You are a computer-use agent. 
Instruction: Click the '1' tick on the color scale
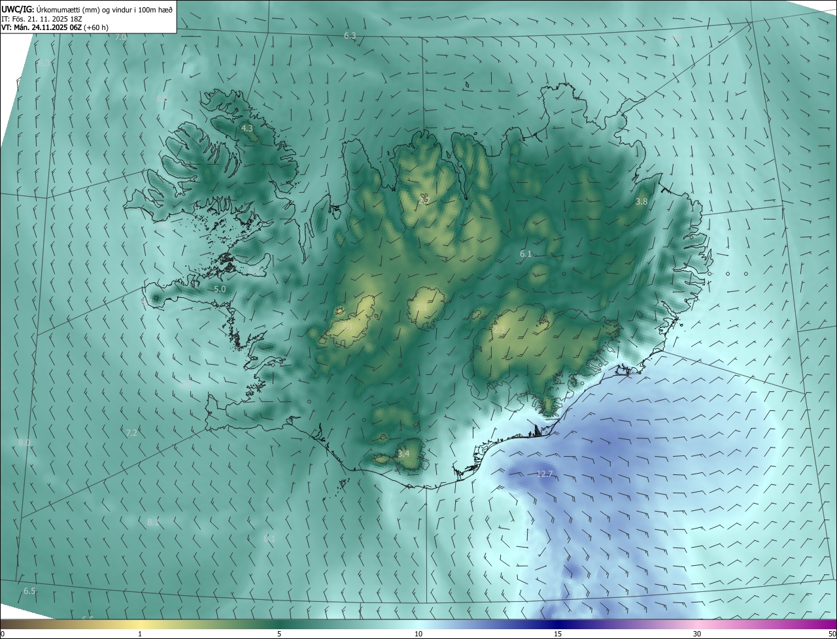coord(140,634)
